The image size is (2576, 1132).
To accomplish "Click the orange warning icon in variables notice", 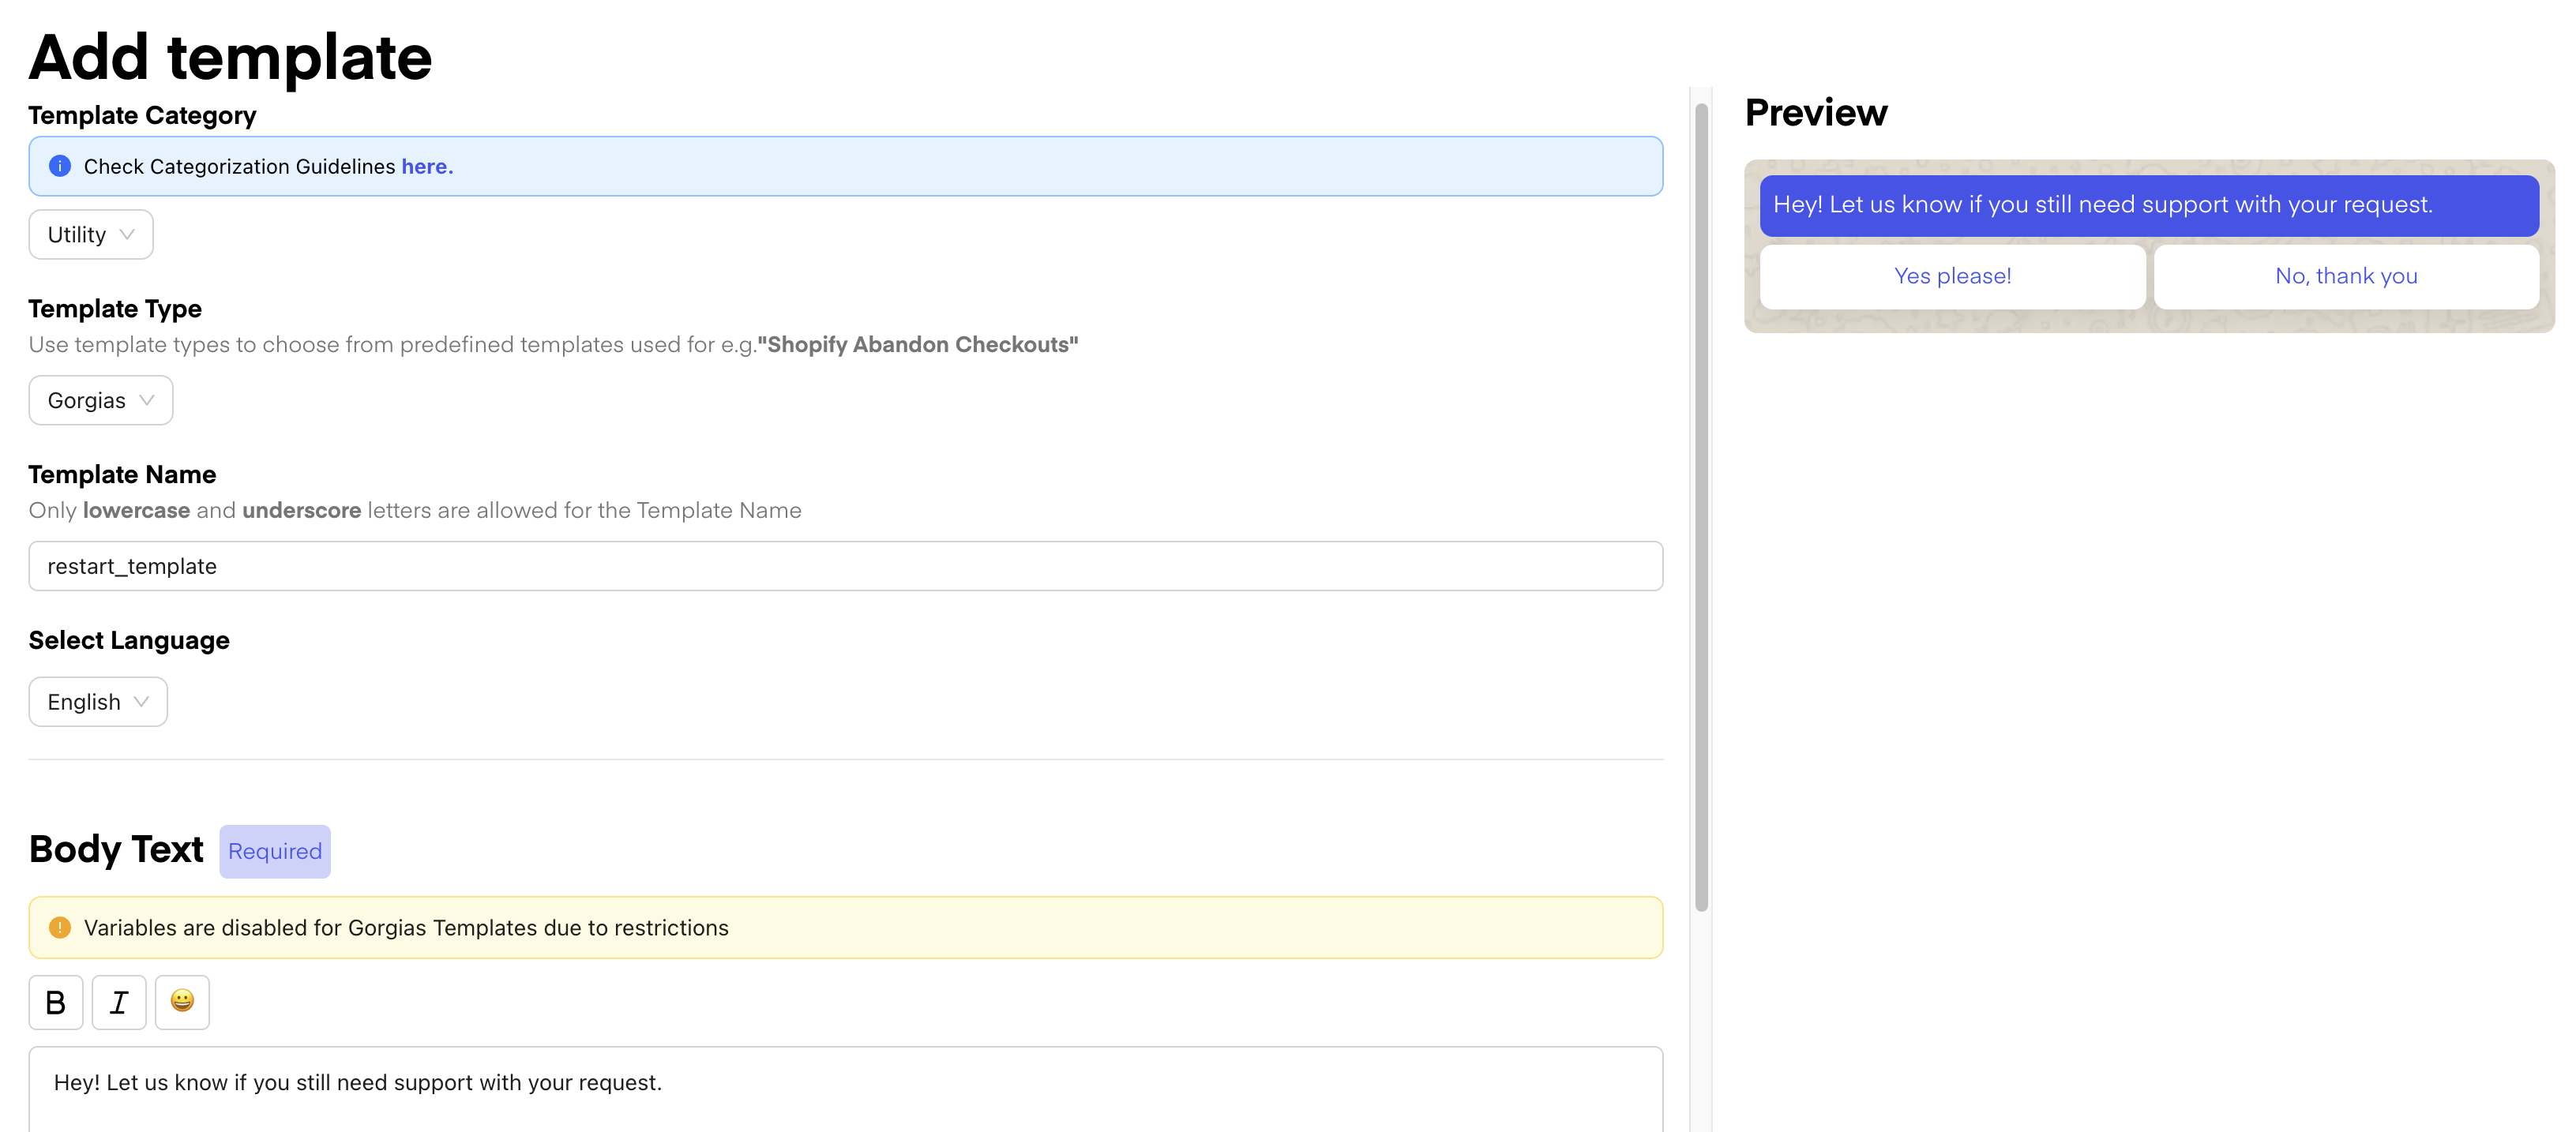I will 60,927.
